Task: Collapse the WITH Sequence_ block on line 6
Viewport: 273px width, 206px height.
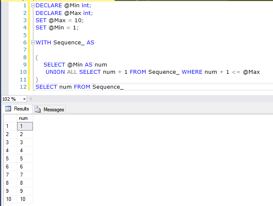Action: tap(33, 43)
